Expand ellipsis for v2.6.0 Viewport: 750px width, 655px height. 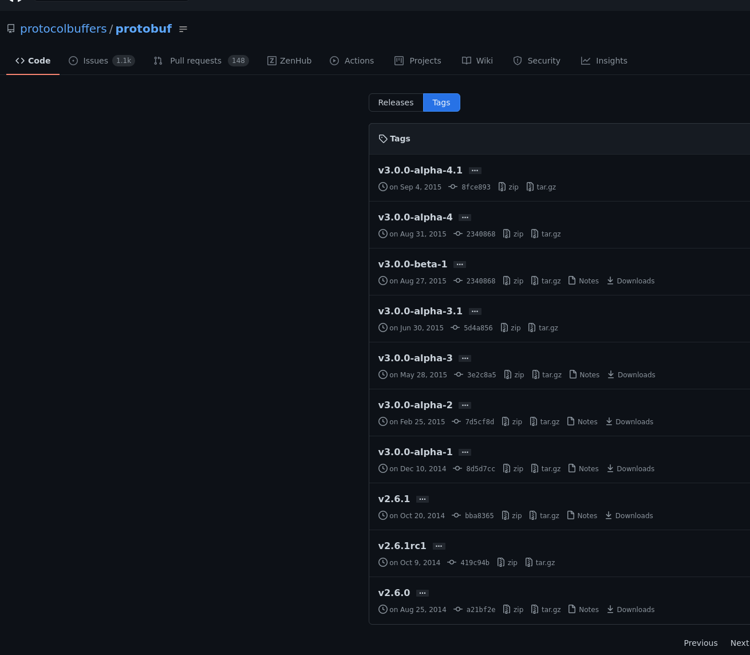pos(423,593)
